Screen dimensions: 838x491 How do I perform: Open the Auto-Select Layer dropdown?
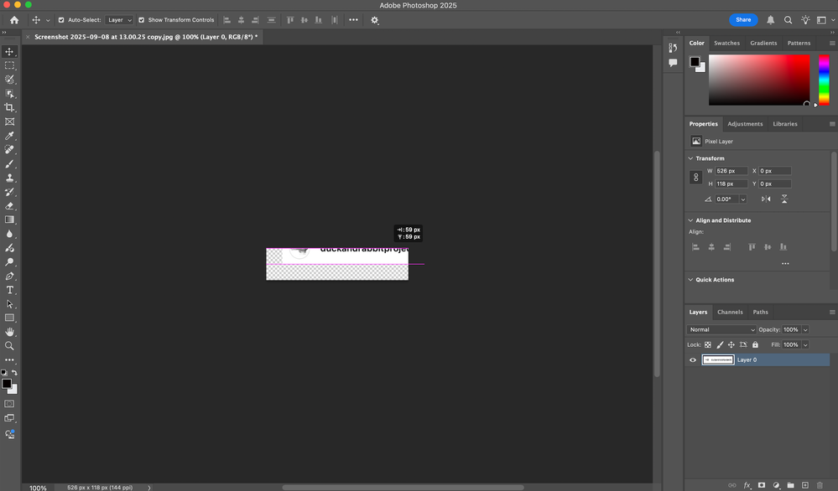[118, 20]
